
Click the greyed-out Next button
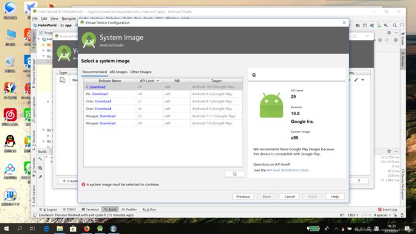[x=267, y=197]
